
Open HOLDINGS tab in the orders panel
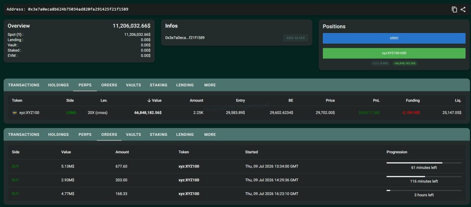pos(58,134)
